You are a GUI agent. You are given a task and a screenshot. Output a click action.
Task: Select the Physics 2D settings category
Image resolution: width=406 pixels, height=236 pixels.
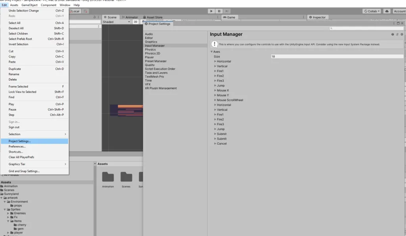[153, 54]
